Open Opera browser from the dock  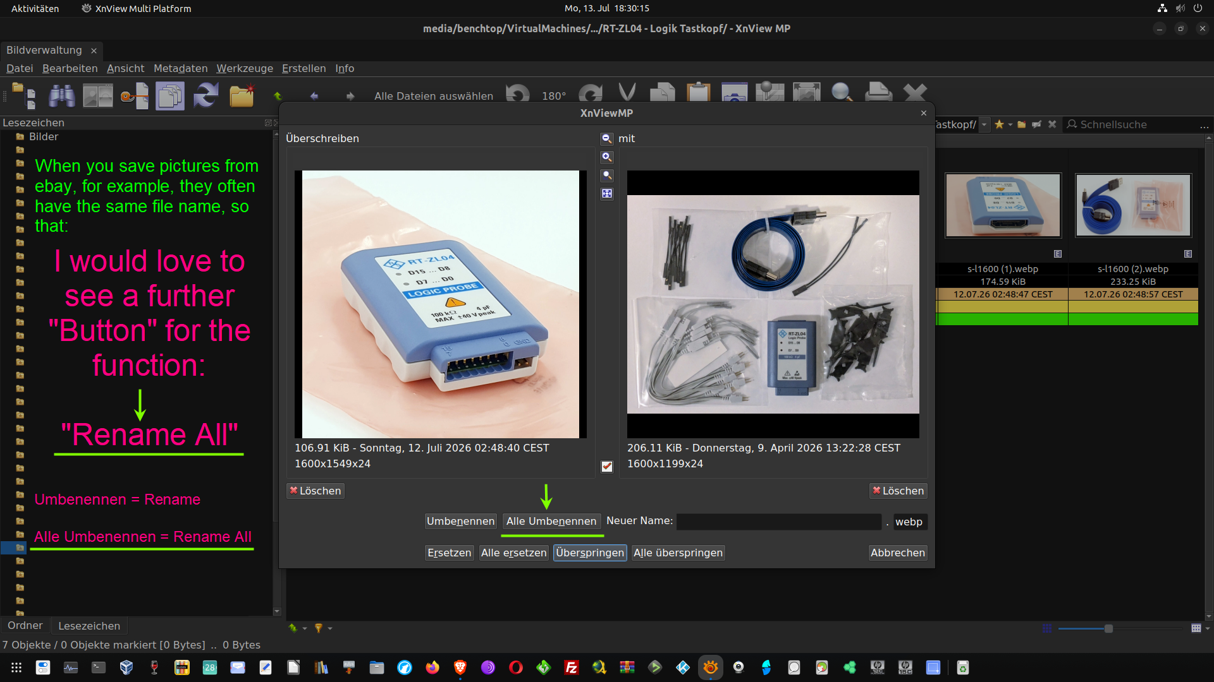(x=516, y=667)
